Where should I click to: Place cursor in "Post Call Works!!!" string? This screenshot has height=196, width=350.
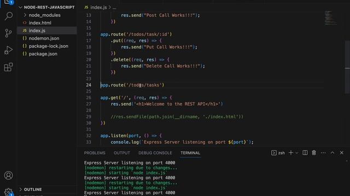(x=171, y=15)
